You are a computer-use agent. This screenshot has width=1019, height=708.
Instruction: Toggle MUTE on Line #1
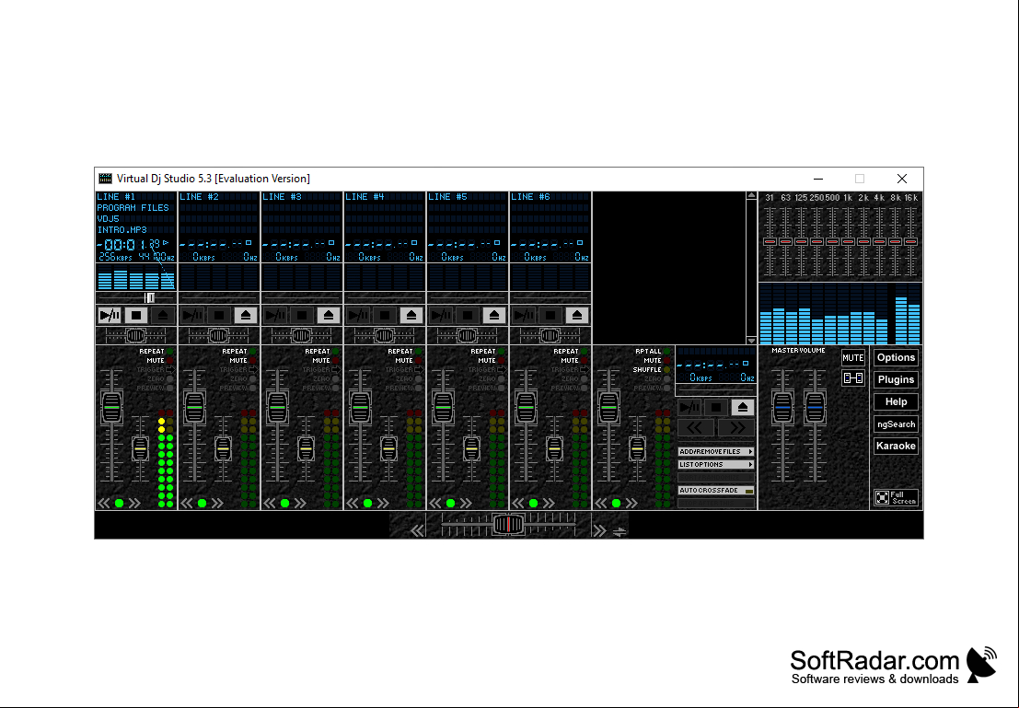pos(160,361)
